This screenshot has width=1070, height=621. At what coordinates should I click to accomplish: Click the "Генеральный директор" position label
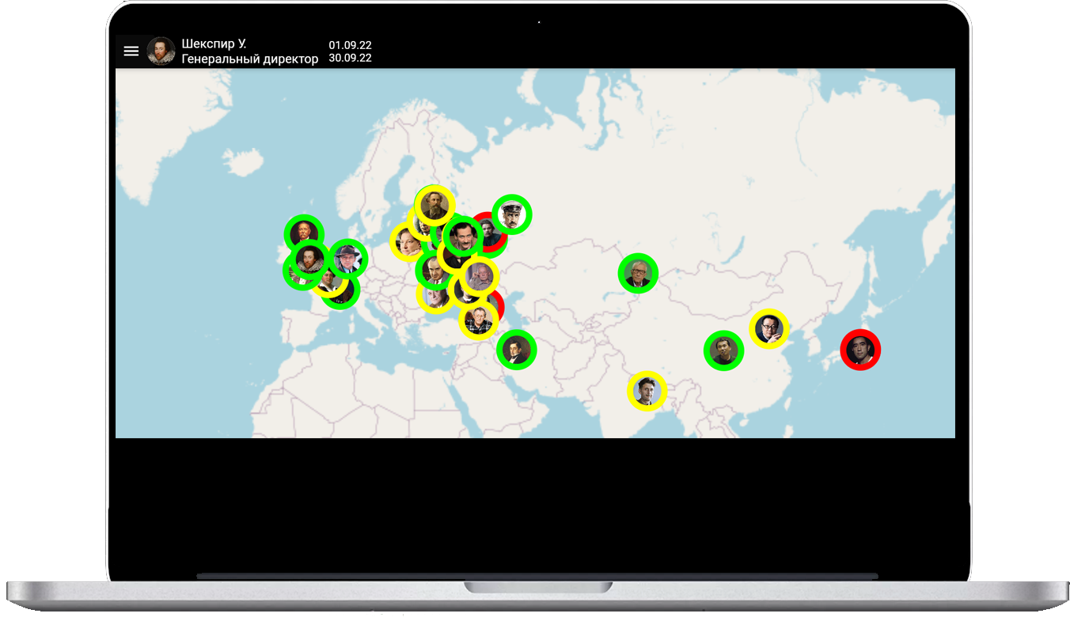click(x=249, y=59)
